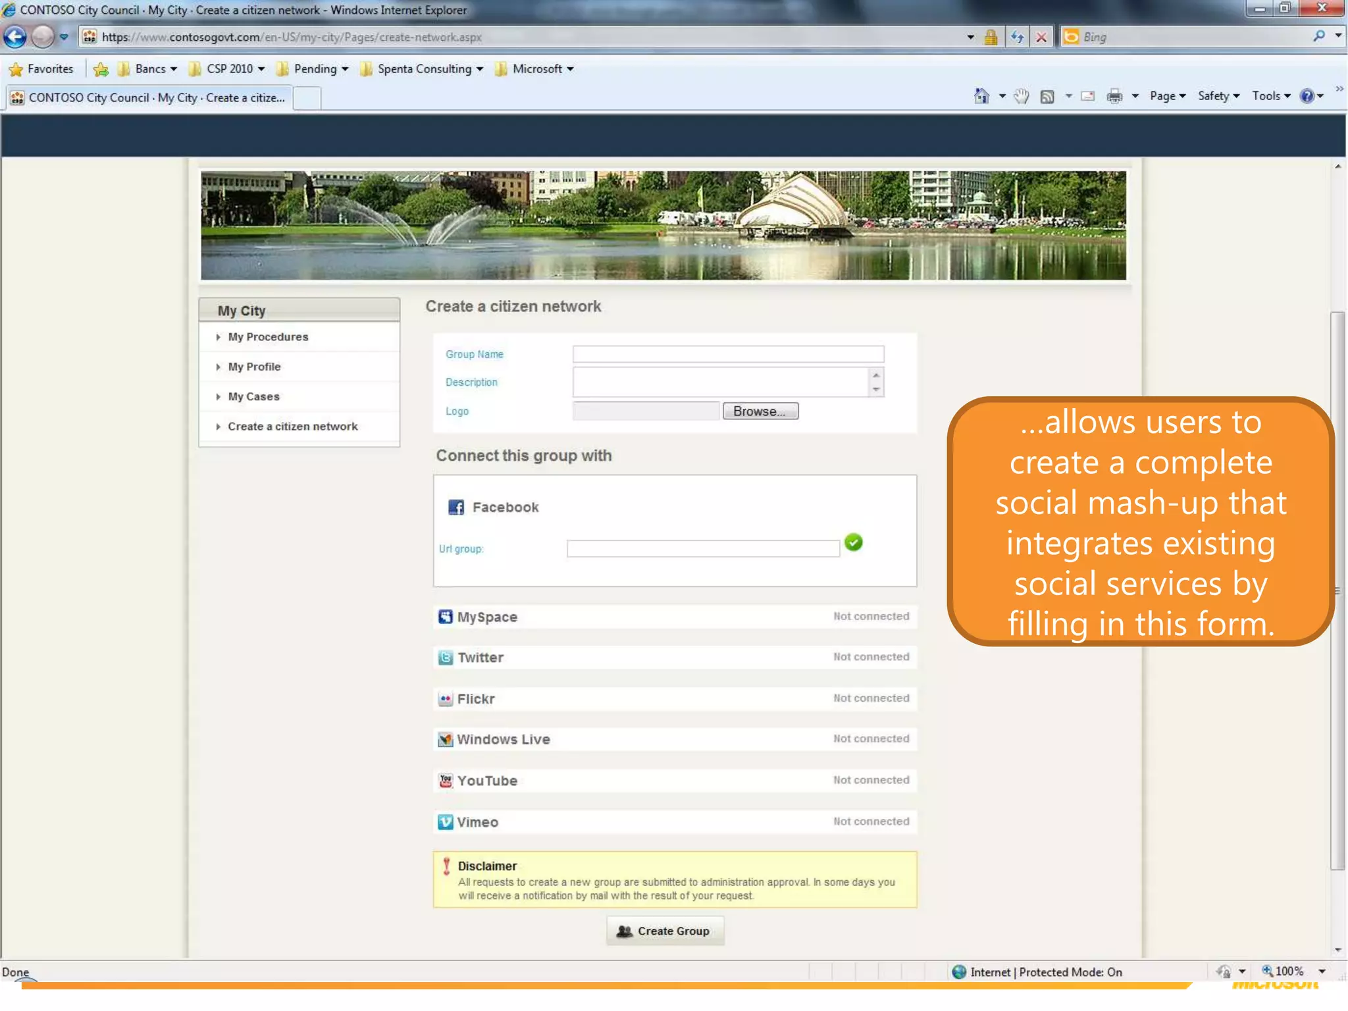Screen dimensions: 1348x1011
Task: Click the city fountain banner image
Action: pos(663,225)
